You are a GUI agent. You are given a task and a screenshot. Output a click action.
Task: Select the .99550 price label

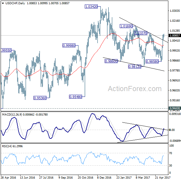pyautogui.click(x=6, y=50)
